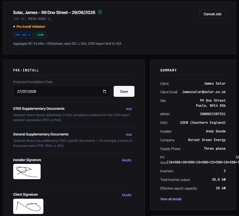The image size is (239, 216).
Task: Select MPAN value 2000021587351
Action: (213, 114)
